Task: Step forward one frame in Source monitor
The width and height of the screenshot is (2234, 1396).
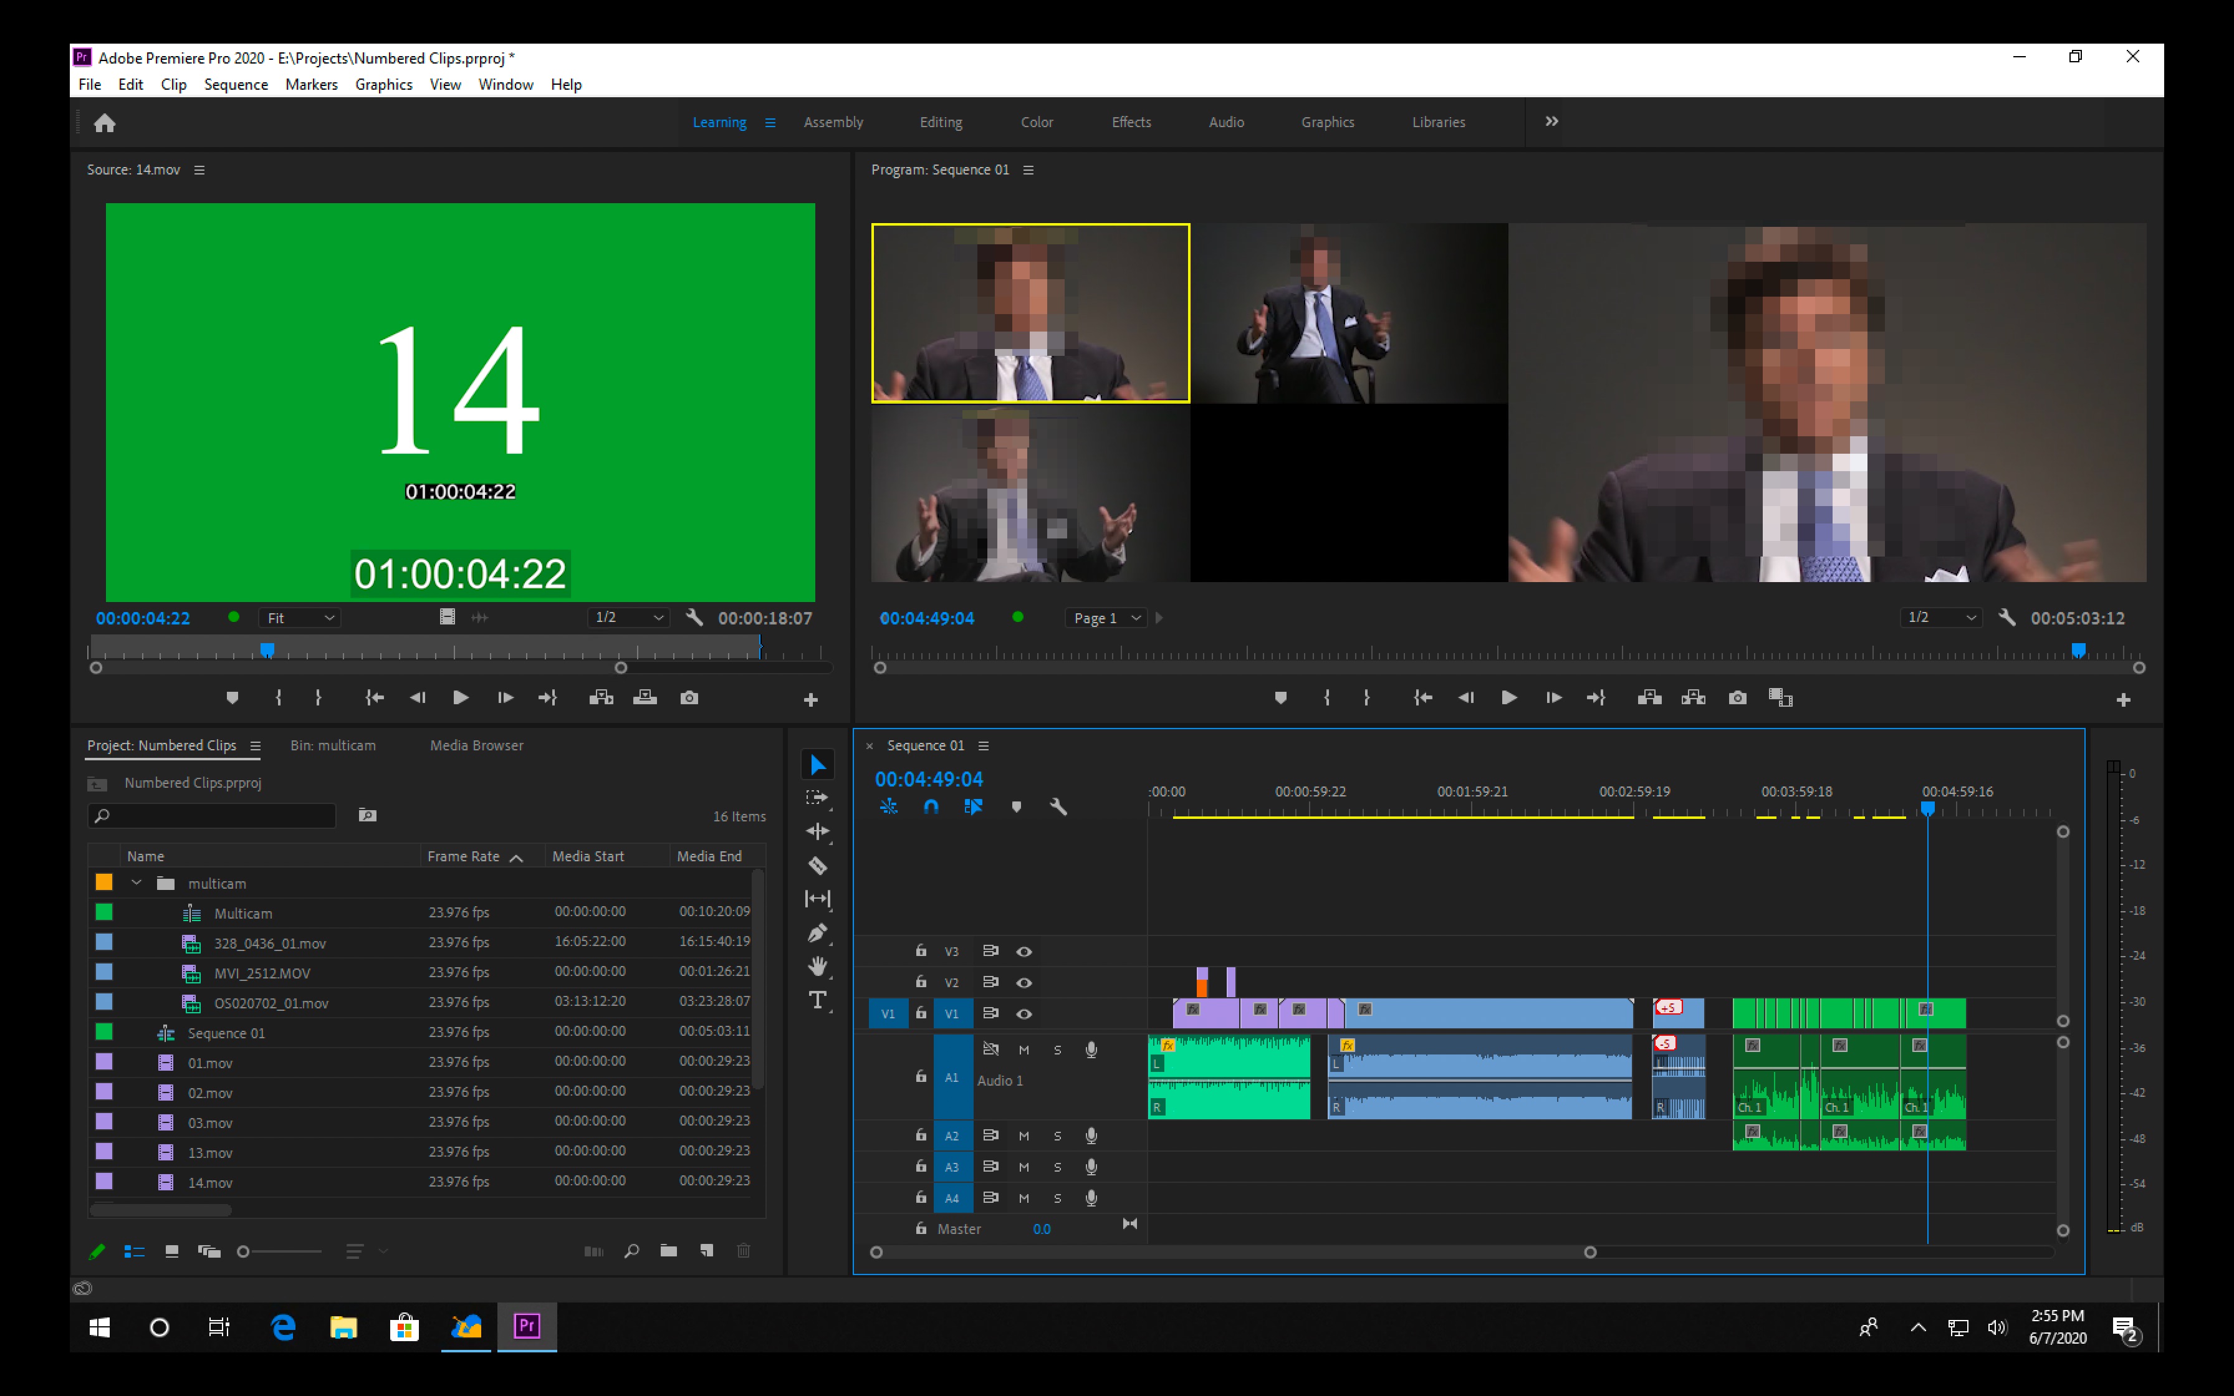Action: click(x=505, y=698)
